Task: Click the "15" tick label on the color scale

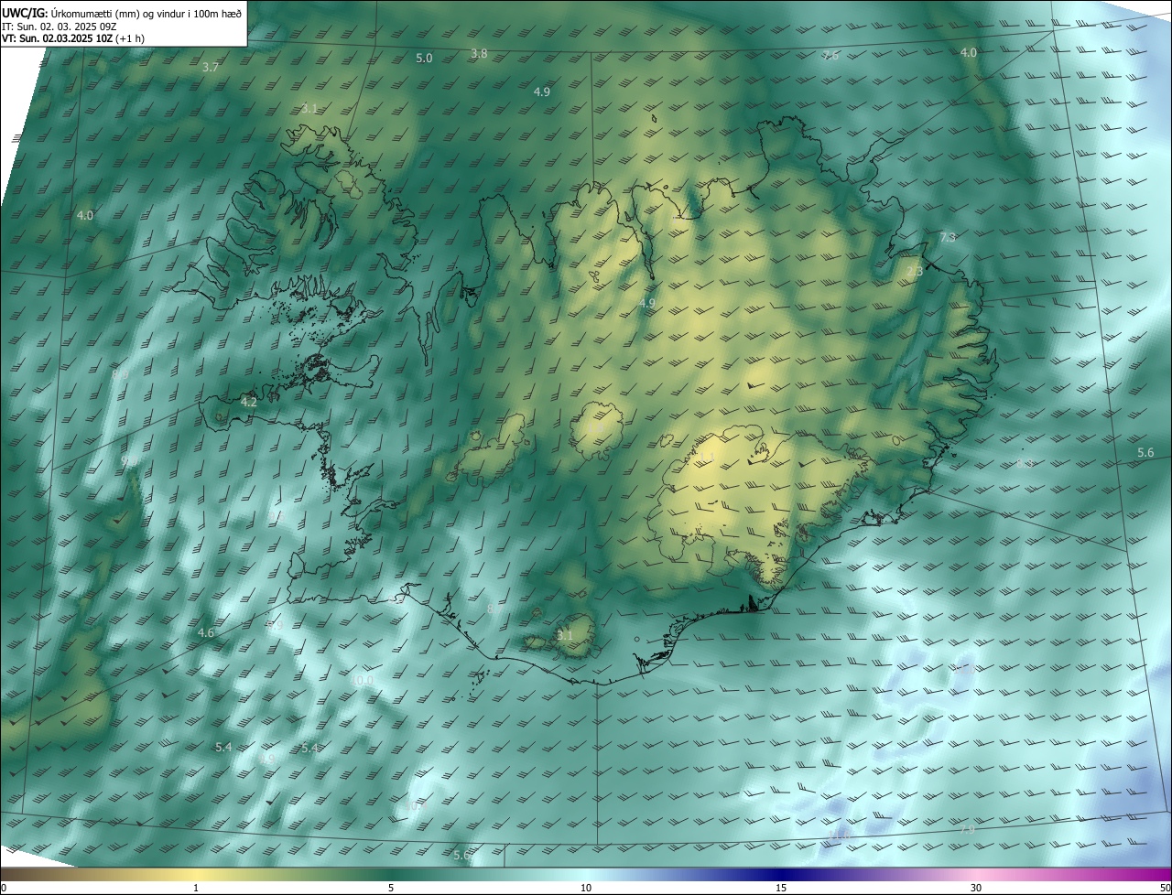Action: [781, 888]
